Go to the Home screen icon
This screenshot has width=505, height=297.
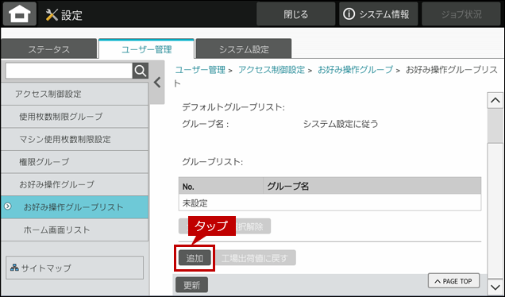click(20, 14)
